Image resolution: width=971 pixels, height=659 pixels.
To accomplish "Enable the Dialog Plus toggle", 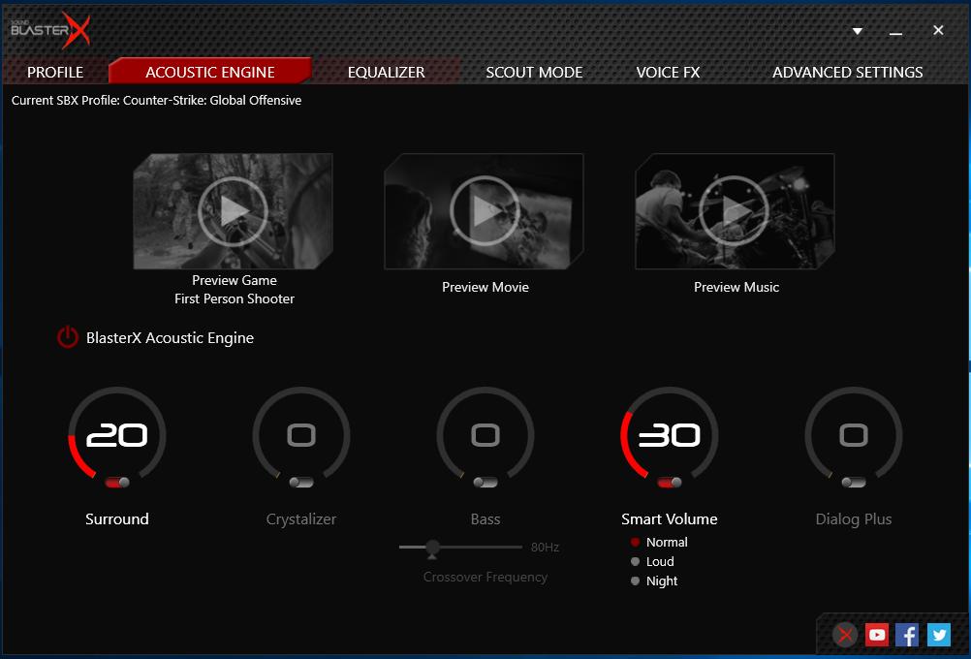I will click(x=854, y=483).
